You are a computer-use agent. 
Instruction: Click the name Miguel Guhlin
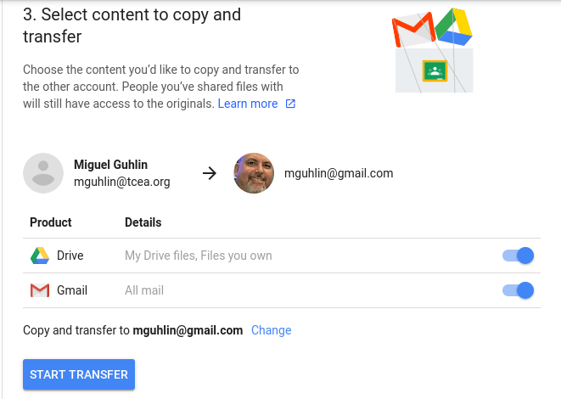(x=110, y=165)
